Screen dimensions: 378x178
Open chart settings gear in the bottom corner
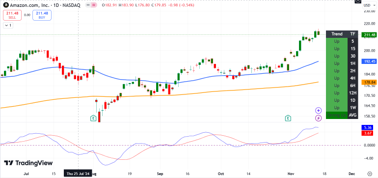370,174
